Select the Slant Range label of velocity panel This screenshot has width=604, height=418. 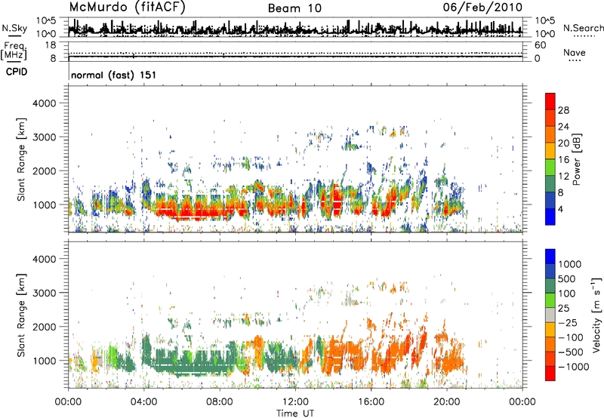(21, 315)
